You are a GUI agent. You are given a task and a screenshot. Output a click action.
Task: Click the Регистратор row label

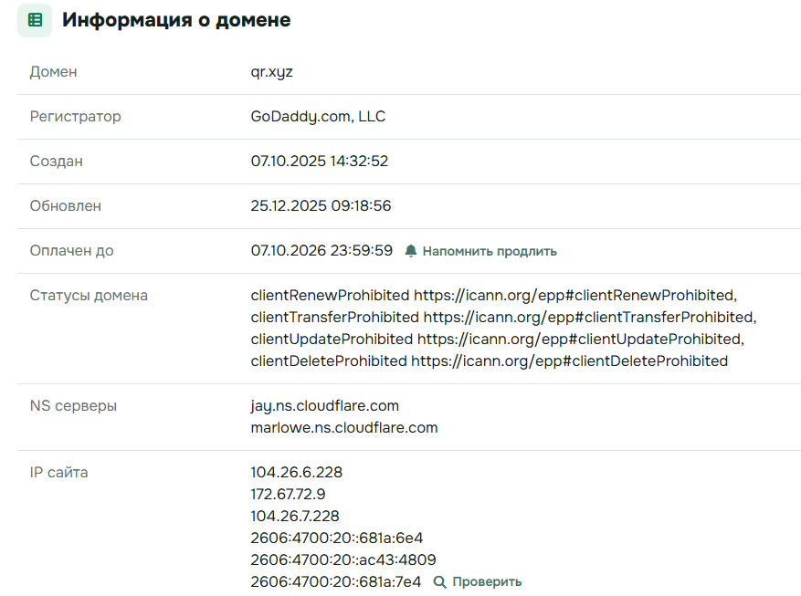pyautogui.click(x=75, y=117)
